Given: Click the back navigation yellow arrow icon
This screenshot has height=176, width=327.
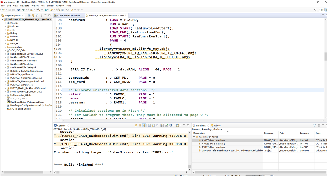Looking at the screenshot, I should pyautogui.click(x=72, y=10).
